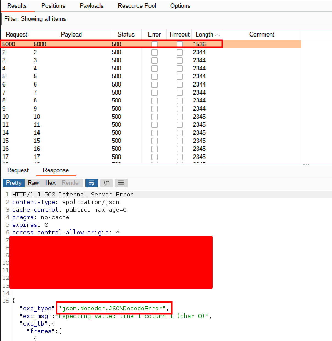Click the "exc_msg" key in the JSON
Screen dimensions: 332x341
35,316
